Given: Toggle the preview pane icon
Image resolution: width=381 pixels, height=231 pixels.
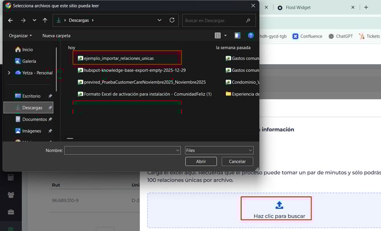Looking at the screenshot, I should point(237,35).
